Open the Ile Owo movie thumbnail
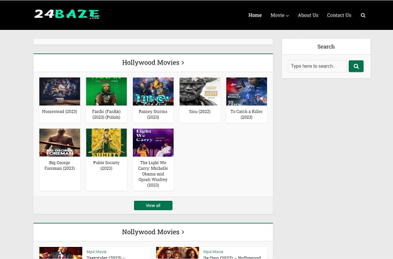 click(x=177, y=253)
